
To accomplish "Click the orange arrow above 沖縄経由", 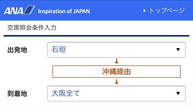I will [116, 61].
